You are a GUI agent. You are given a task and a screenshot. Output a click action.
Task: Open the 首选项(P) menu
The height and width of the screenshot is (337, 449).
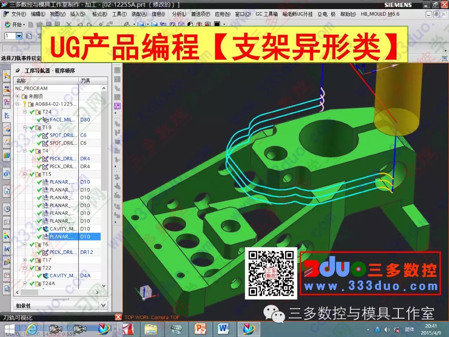pos(200,14)
